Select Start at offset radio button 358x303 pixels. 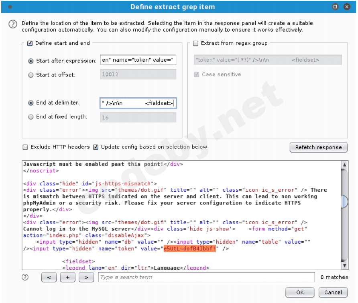pyautogui.click(x=31, y=75)
